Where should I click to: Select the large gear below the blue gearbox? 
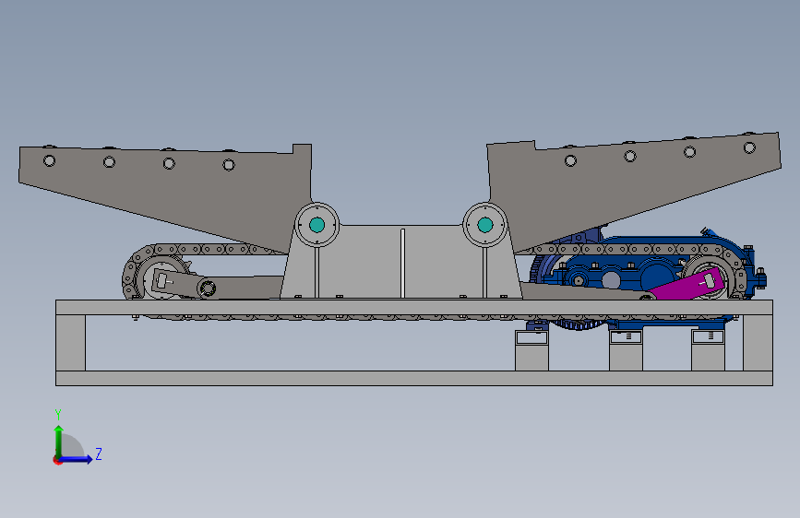pyautogui.click(x=579, y=324)
